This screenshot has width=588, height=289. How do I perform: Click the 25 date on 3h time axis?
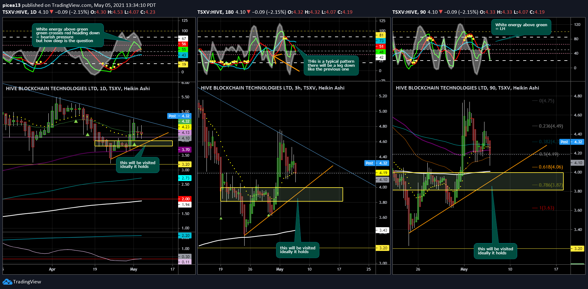pos(369,269)
